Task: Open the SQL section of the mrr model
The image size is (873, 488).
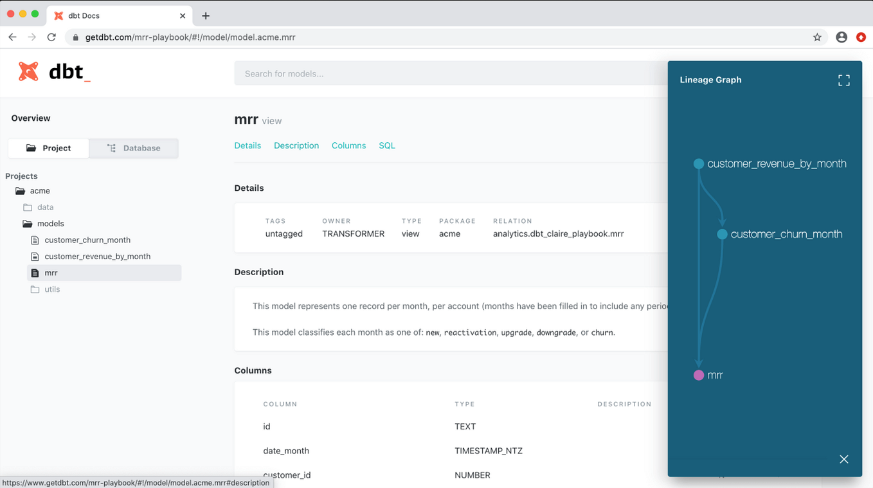Action: [386, 145]
